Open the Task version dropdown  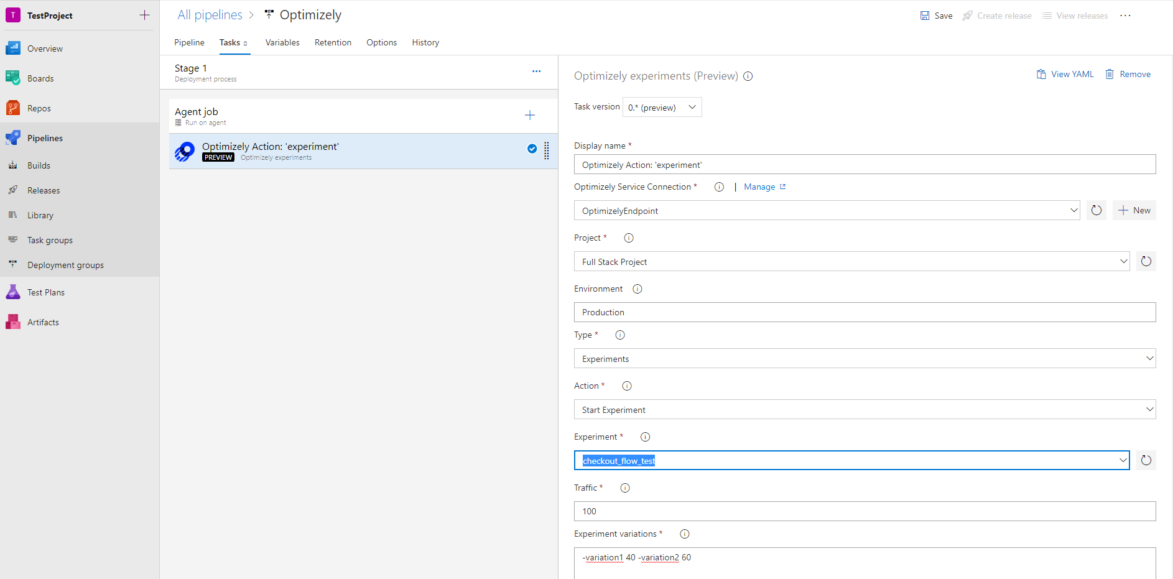point(662,106)
